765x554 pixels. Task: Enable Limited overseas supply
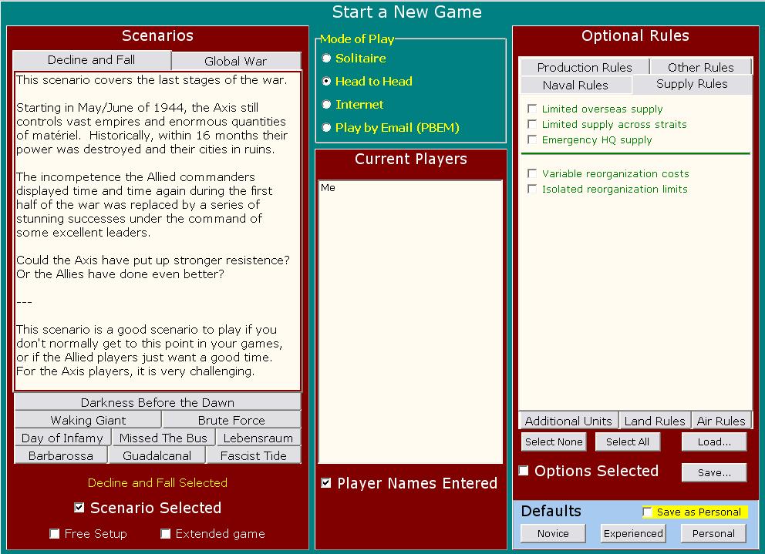(x=531, y=109)
